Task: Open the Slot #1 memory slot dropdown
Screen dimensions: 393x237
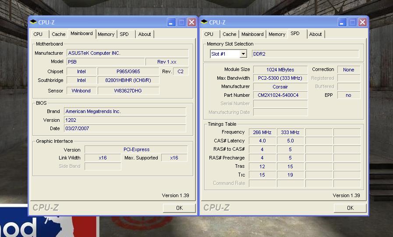Action: (x=243, y=54)
